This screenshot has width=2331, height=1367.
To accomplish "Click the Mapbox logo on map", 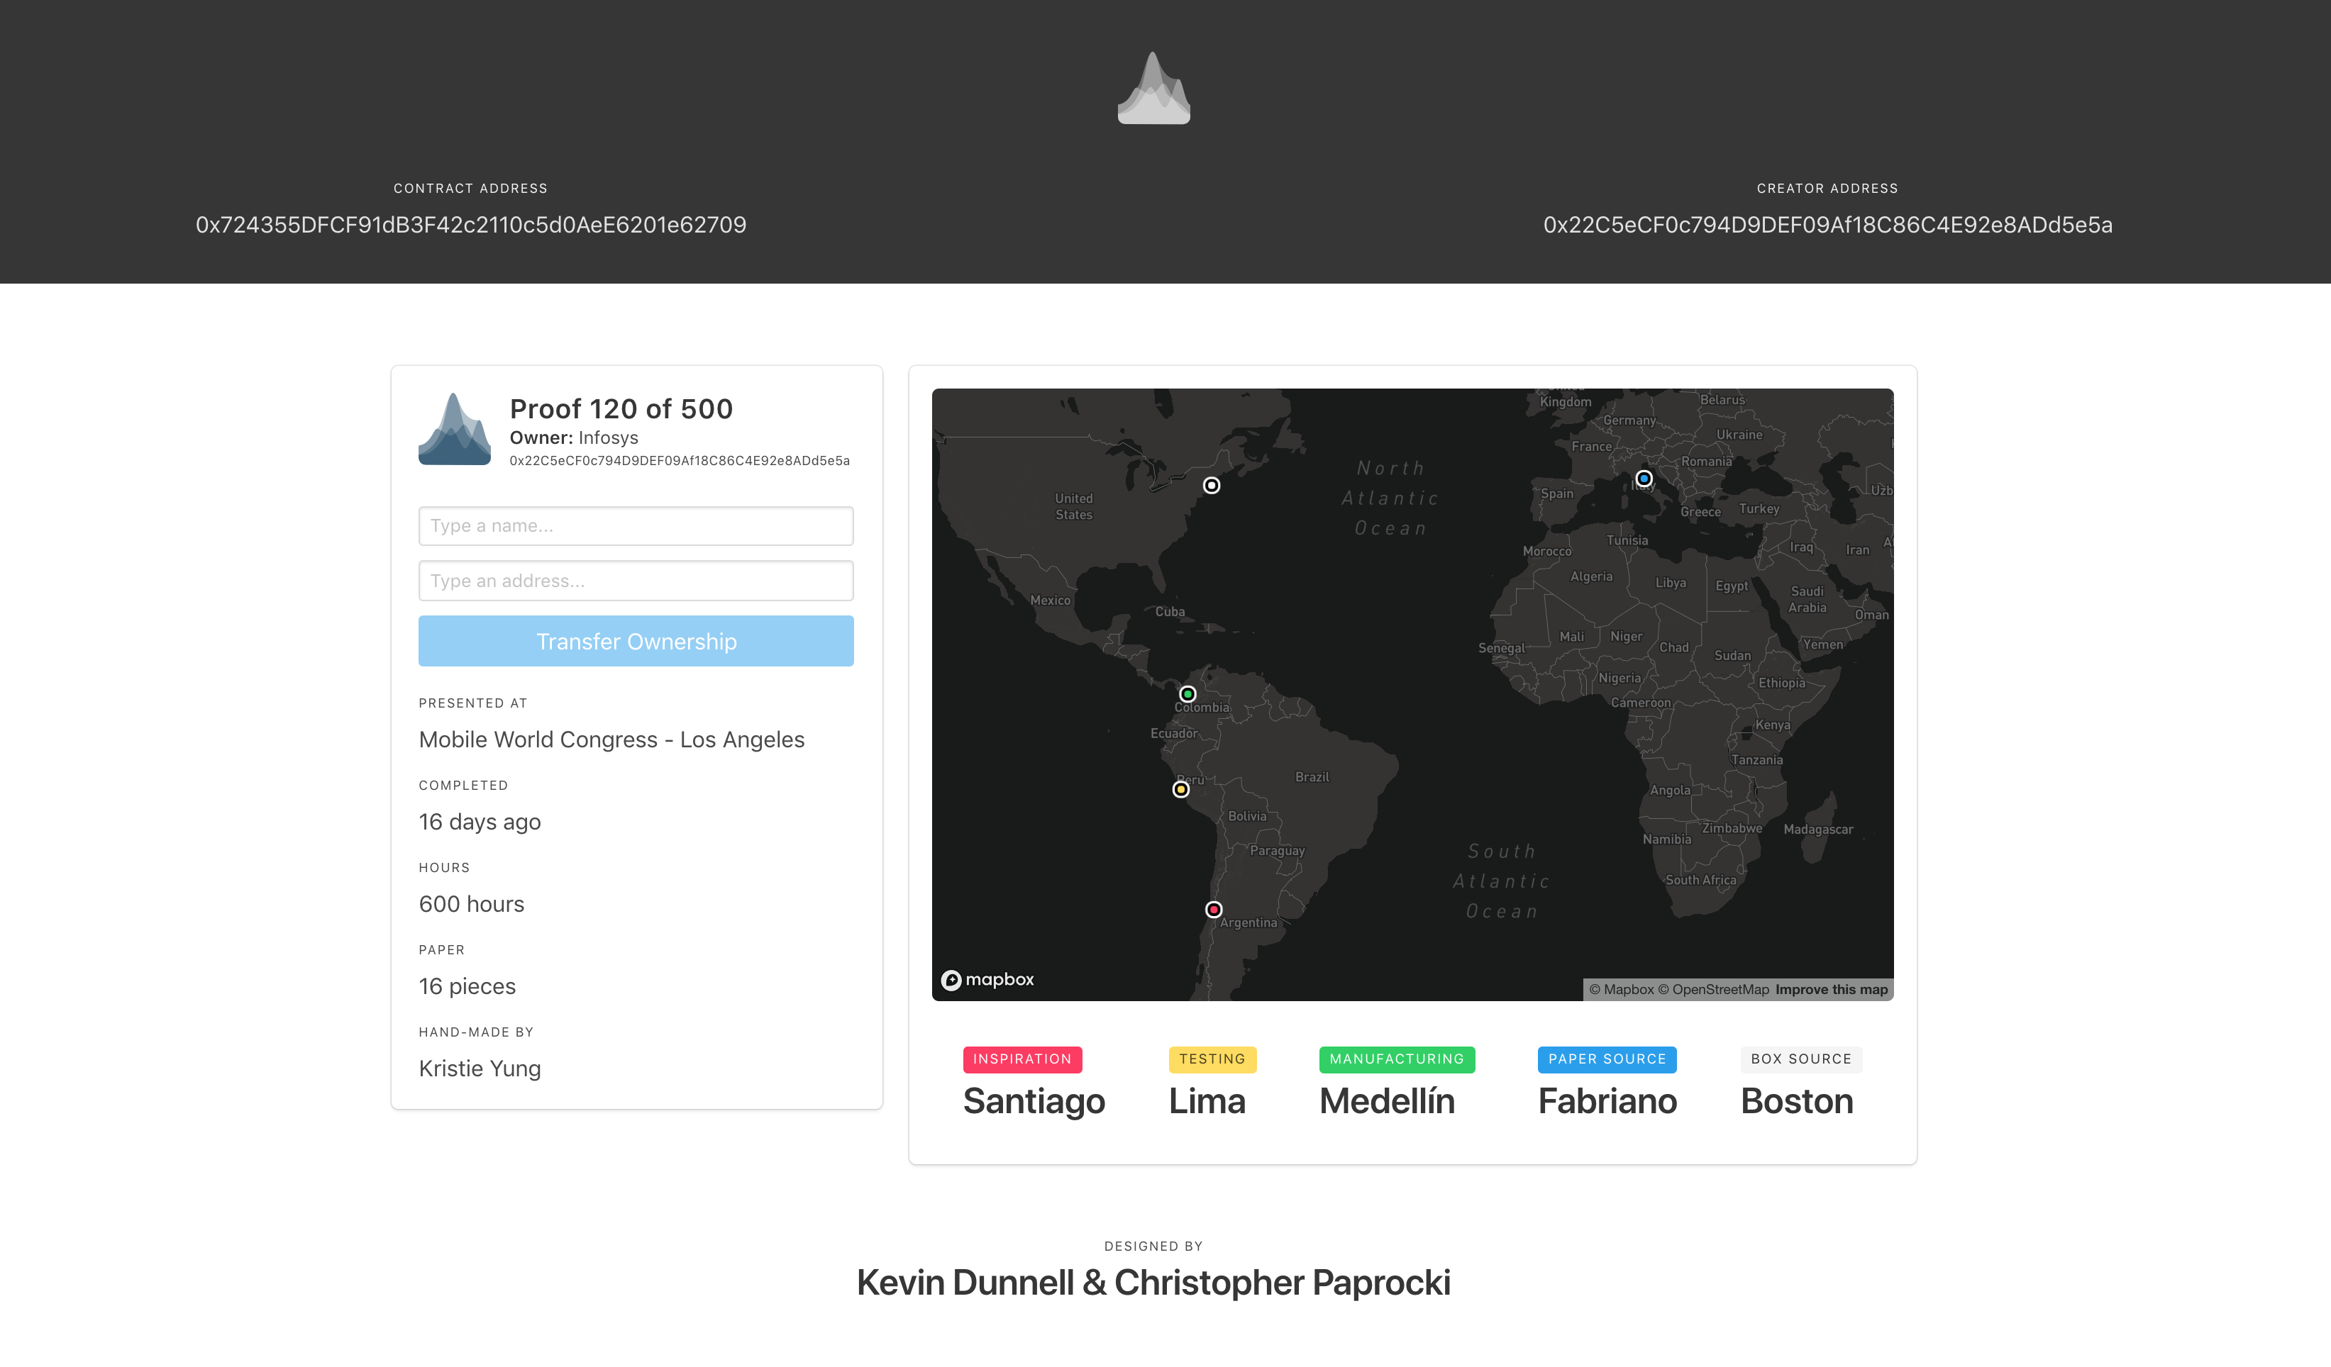I will tap(987, 980).
